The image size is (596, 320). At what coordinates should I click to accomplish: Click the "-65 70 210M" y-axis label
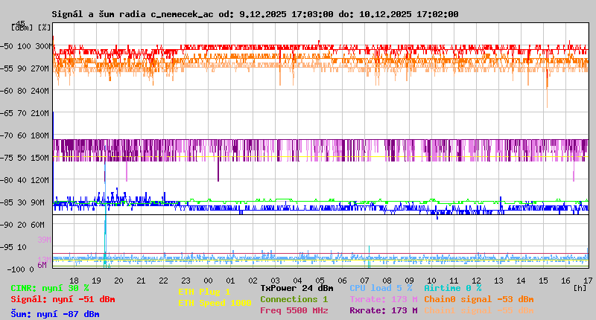coord(26,113)
